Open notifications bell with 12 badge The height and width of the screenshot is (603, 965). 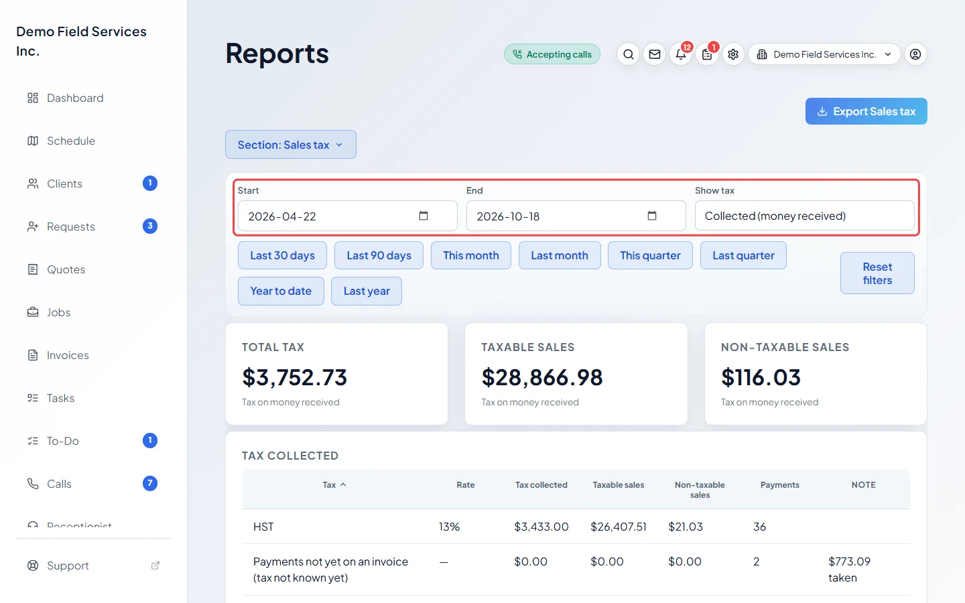pos(681,54)
